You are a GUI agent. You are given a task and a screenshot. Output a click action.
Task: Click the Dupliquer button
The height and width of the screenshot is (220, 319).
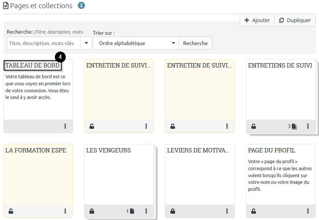point(295,20)
